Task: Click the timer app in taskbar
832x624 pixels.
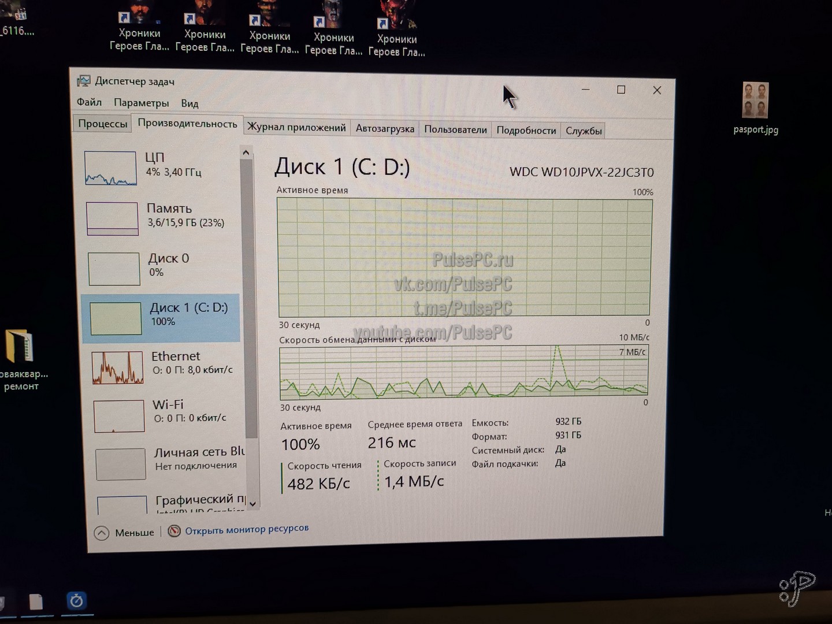Action: coord(76,601)
